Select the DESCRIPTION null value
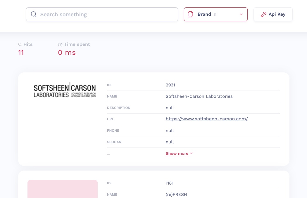Image resolution: width=307 pixels, height=198 pixels. click(x=170, y=107)
